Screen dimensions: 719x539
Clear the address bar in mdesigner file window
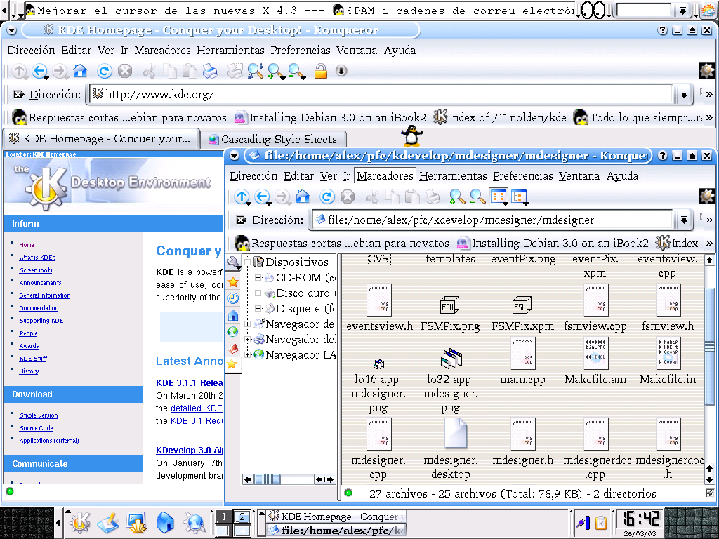(x=242, y=220)
